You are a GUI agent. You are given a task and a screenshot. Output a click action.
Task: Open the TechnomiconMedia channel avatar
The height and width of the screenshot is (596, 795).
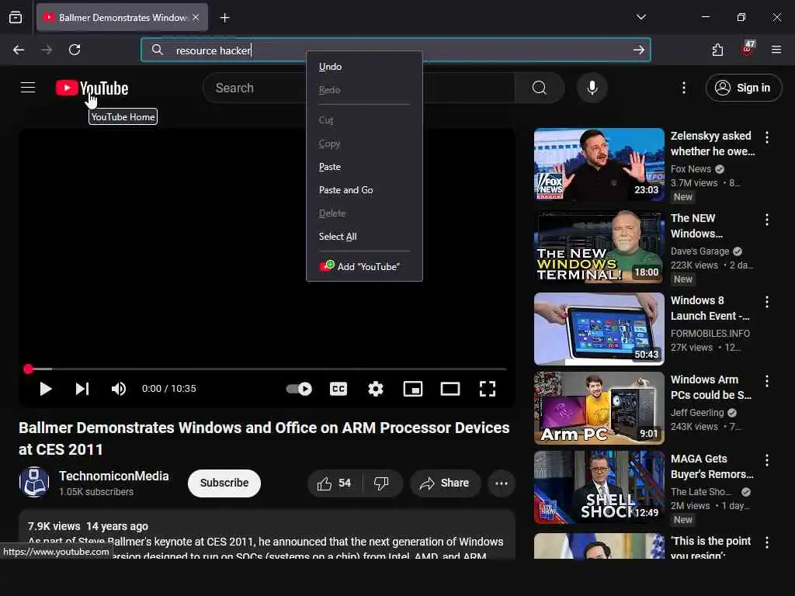click(34, 482)
